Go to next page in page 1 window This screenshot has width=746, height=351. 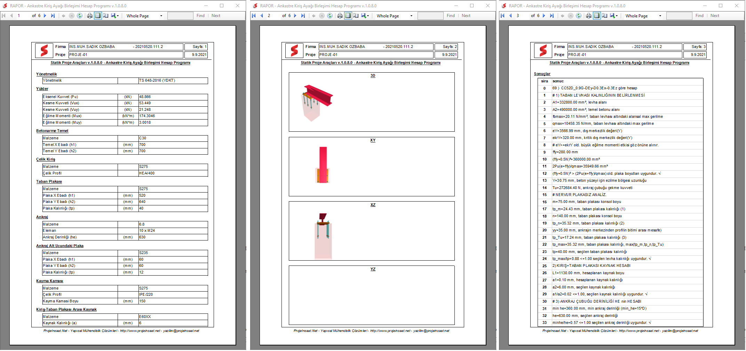45,16
